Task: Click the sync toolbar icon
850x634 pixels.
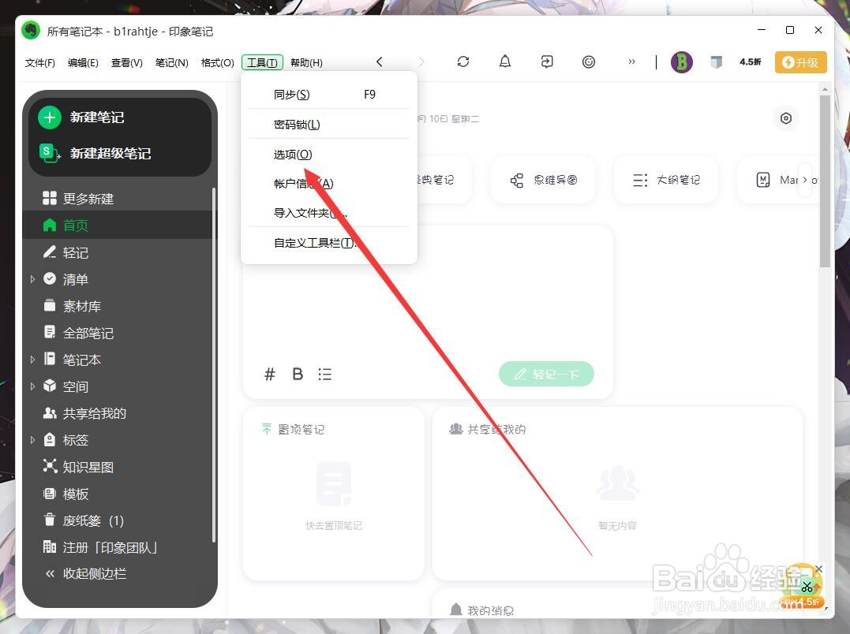Action: coord(463,62)
